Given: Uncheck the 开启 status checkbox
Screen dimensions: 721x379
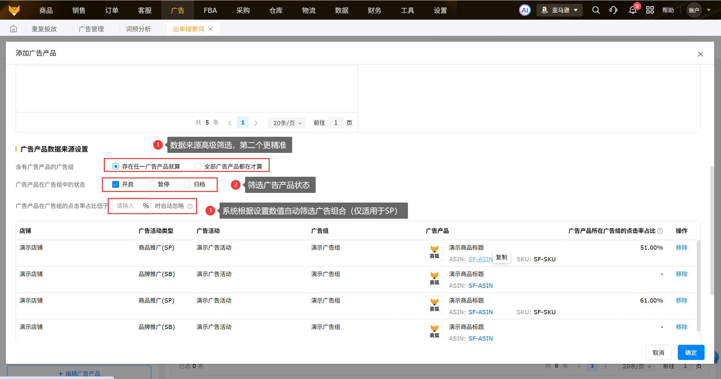Looking at the screenshot, I should [x=115, y=185].
